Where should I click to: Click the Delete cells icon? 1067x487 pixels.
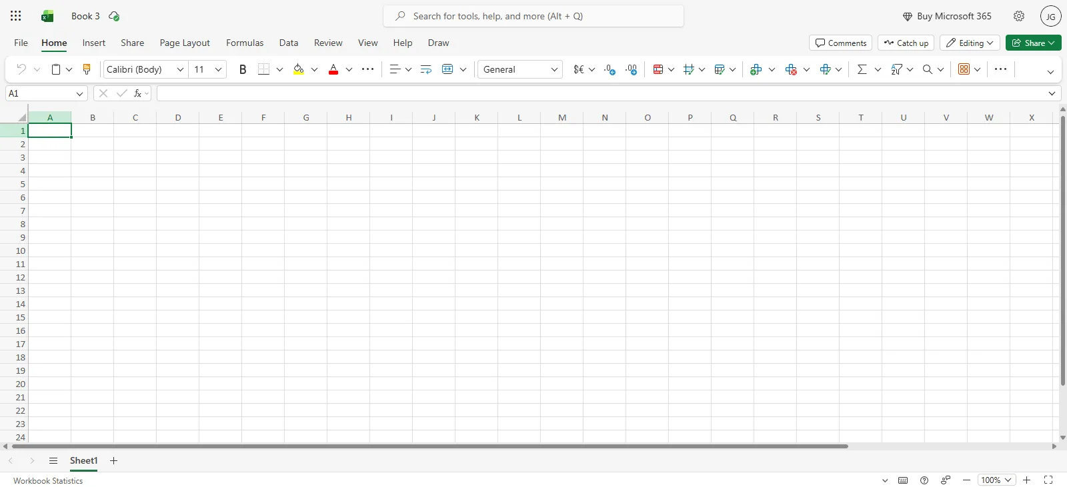coord(792,69)
